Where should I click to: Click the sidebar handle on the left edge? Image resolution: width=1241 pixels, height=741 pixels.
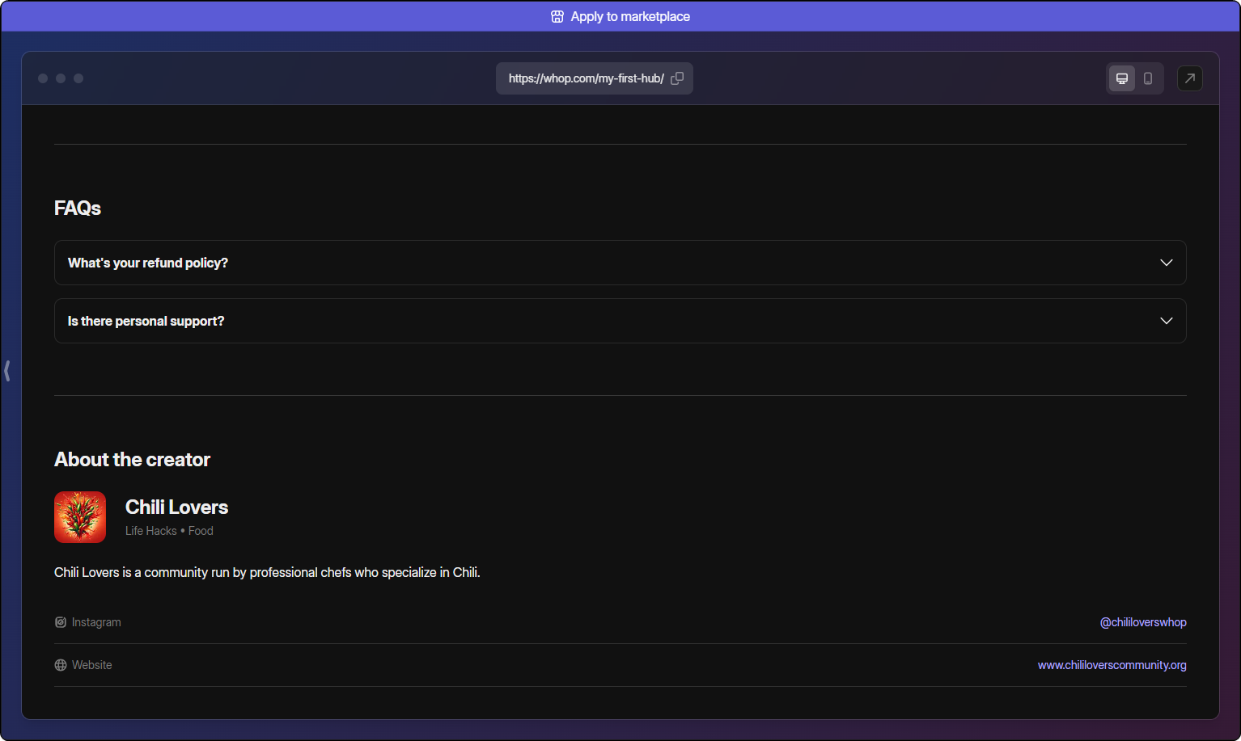(7, 371)
